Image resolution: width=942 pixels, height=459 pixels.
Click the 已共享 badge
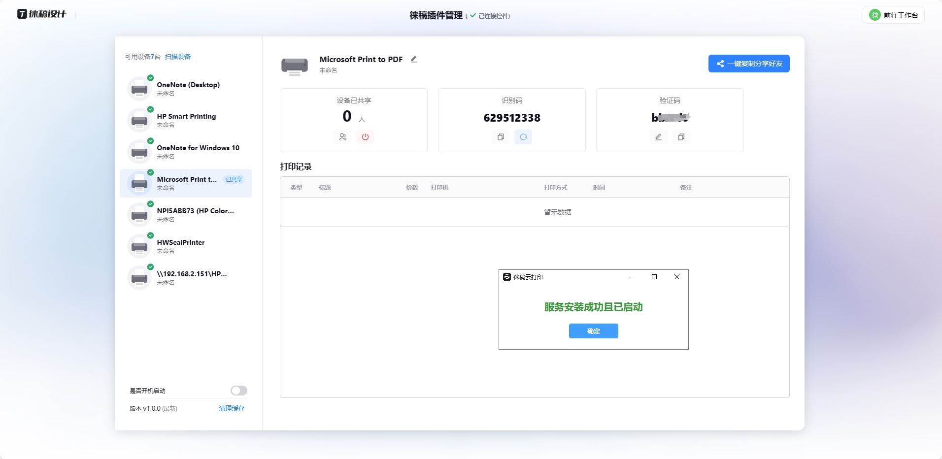tap(234, 179)
